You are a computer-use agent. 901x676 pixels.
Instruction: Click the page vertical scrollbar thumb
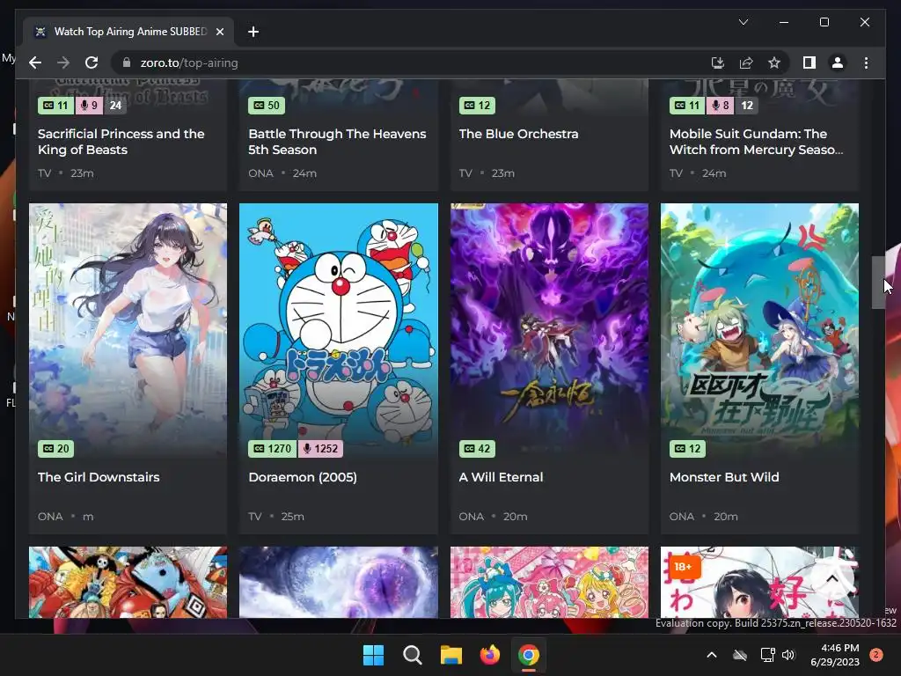(x=878, y=283)
